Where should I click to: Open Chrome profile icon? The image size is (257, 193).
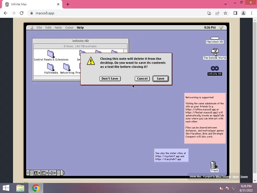tap(243, 13)
